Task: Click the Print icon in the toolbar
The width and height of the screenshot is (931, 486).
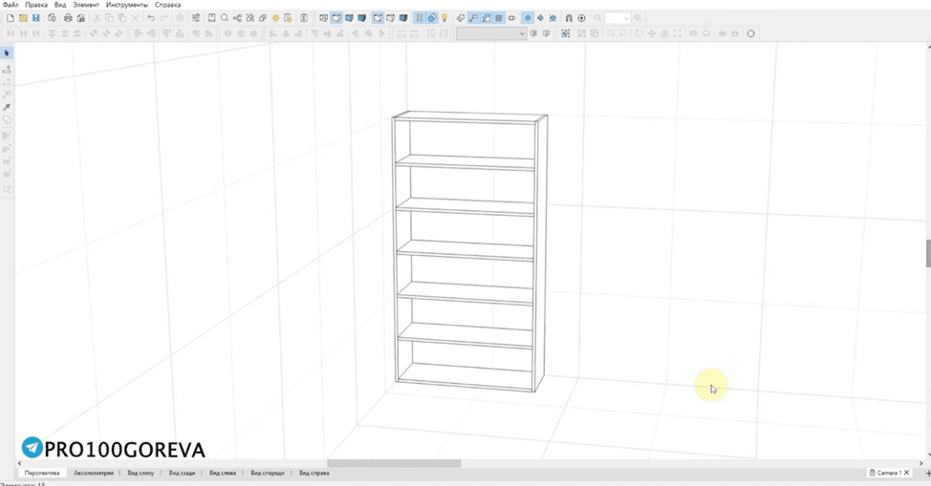Action: (68, 18)
